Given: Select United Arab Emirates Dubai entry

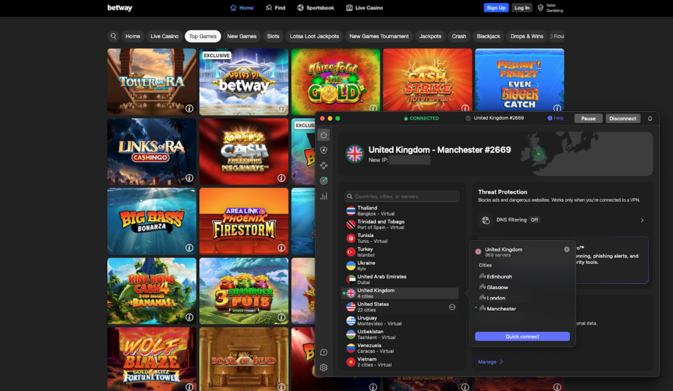Looking at the screenshot, I should click(400, 279).
